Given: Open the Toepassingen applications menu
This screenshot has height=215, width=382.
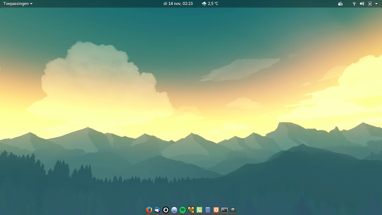Looking at the screenshot, I should (x=18, y=4).
